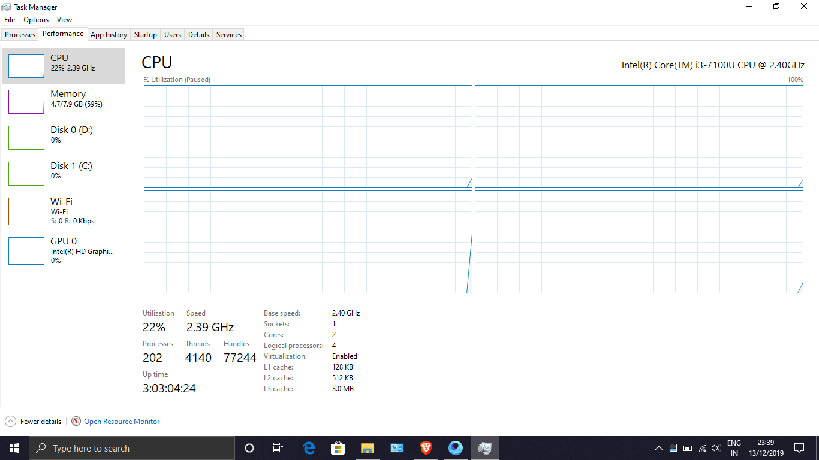Click the Speed value 2.39 GHz
Image resolution: width=819 pixels, height=460 pixels.
[210, 327]
